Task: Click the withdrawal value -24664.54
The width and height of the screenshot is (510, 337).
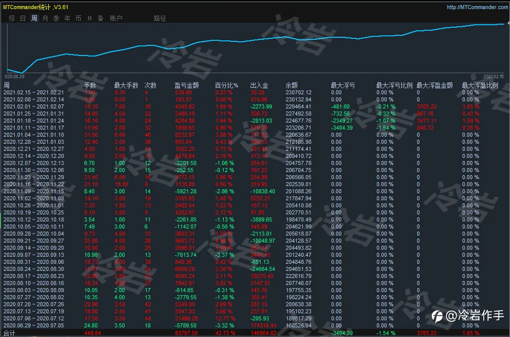Action: (263, 269)
